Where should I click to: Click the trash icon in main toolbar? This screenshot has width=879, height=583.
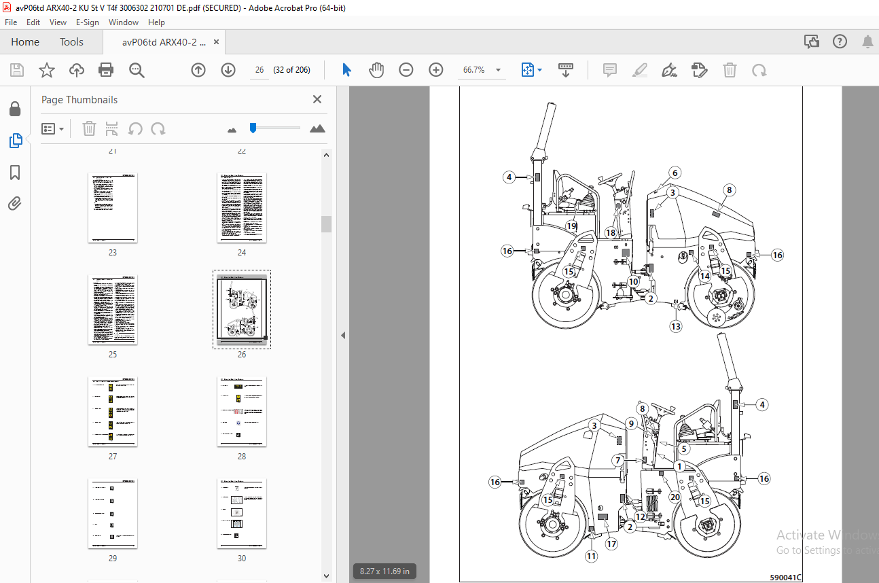click(730, 70)
